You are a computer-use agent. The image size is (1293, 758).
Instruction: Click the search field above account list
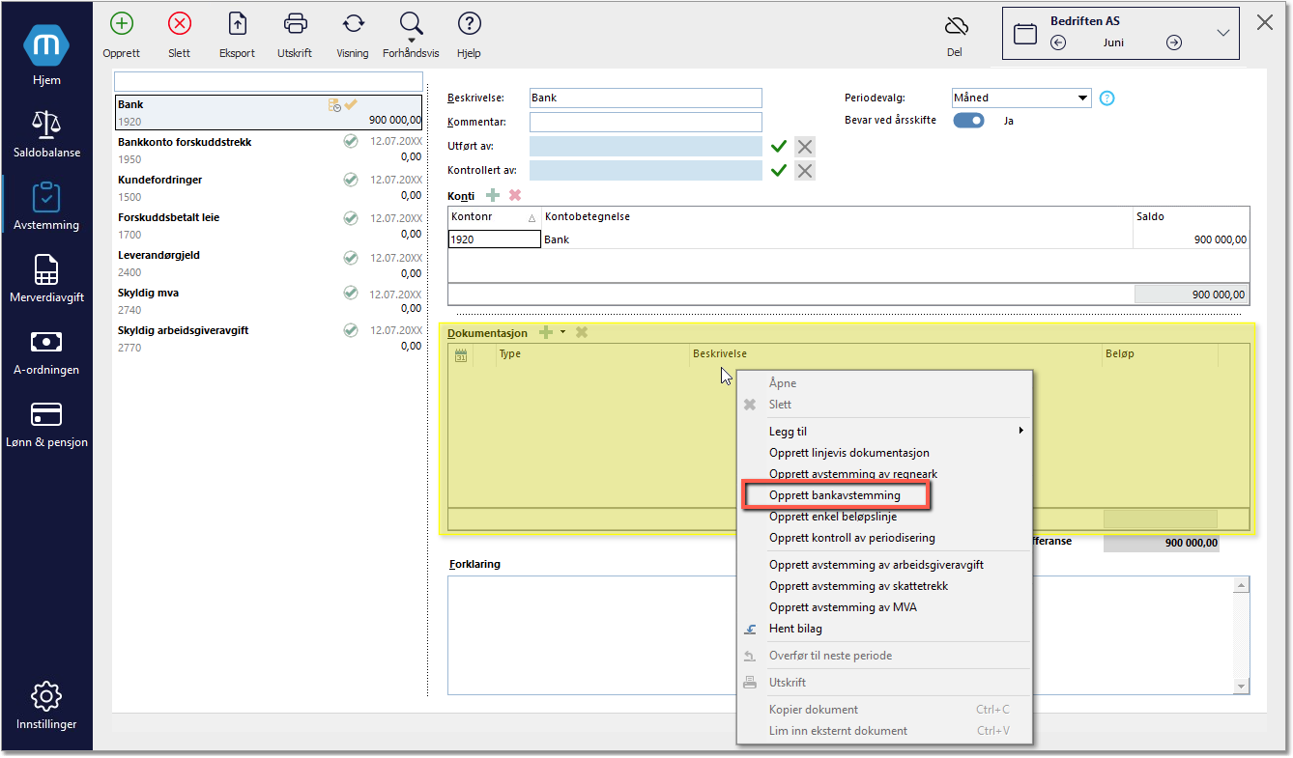[269, 81]
